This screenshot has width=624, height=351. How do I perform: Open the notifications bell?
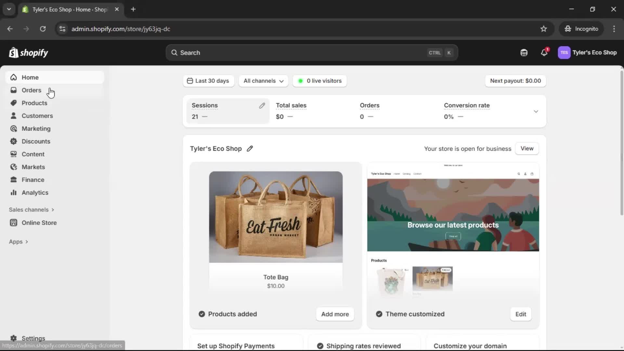click(544, 53)
